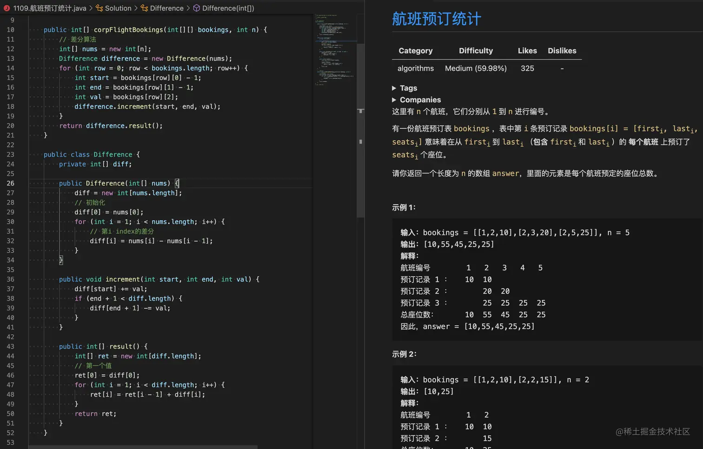Select Difference(int[]) in the breadcrumb path
The height and width of the screenshot is (449, 703).
pos(228,8)
